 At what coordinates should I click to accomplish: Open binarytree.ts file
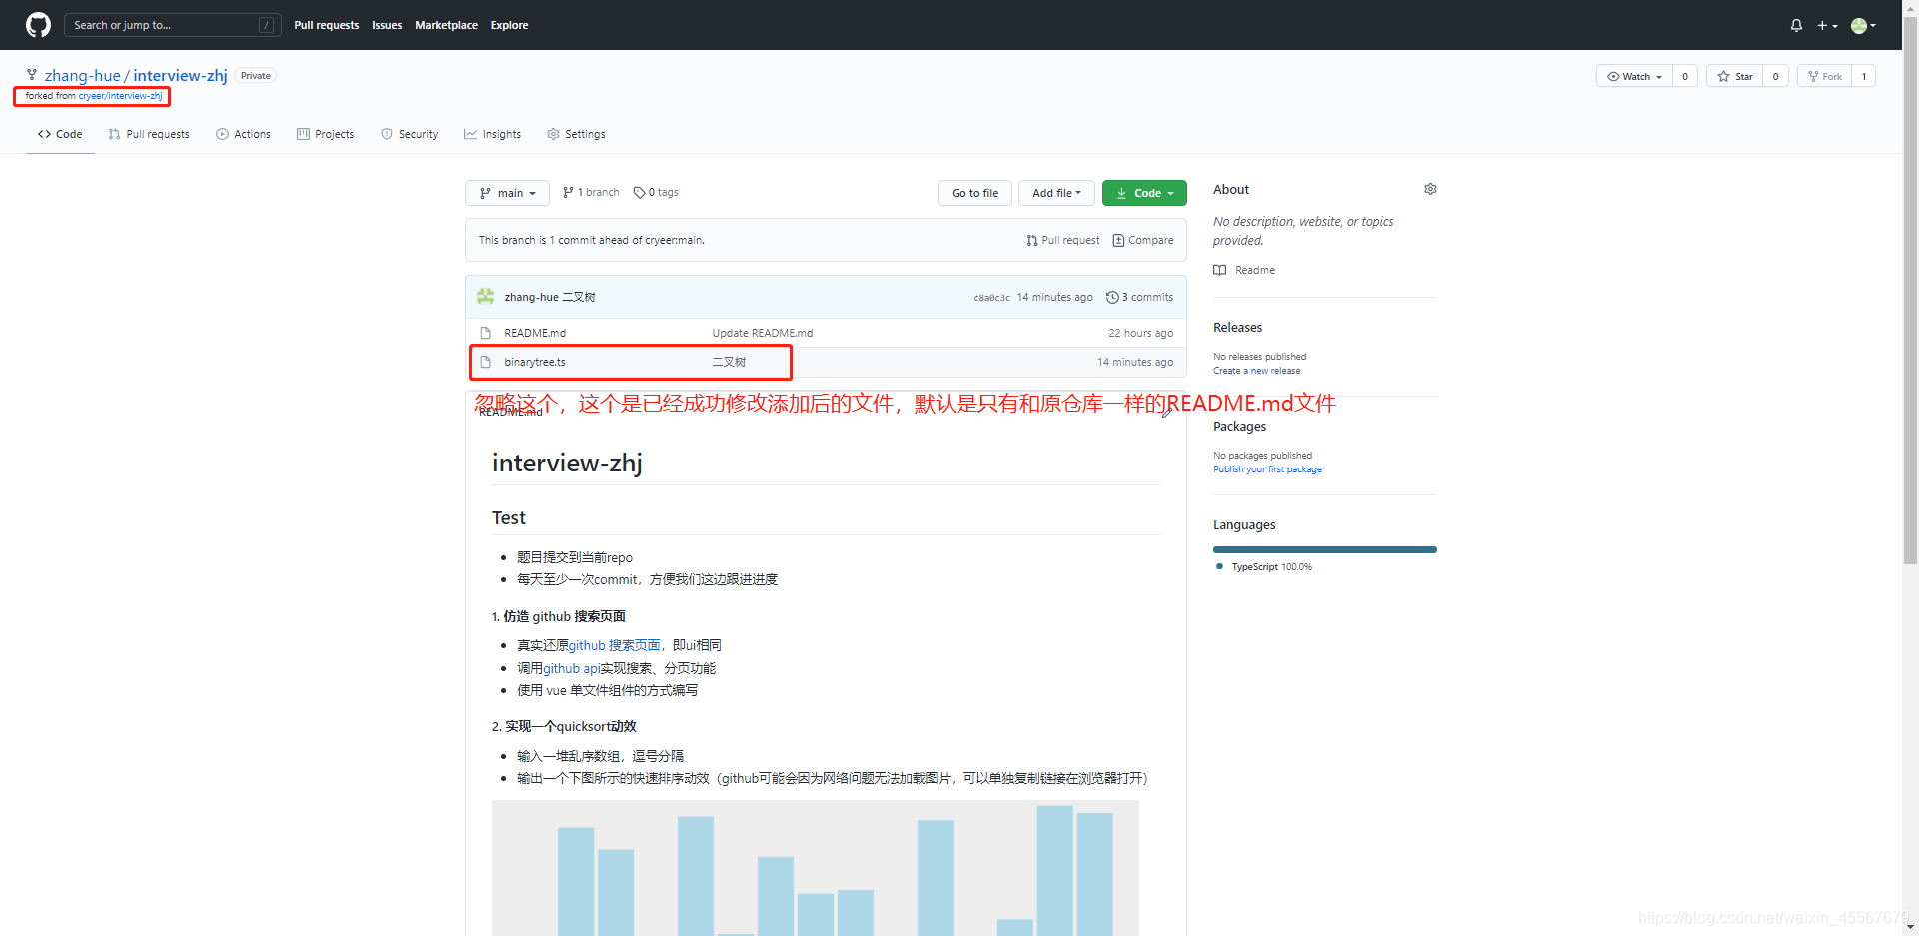click(x=535, y=362)
